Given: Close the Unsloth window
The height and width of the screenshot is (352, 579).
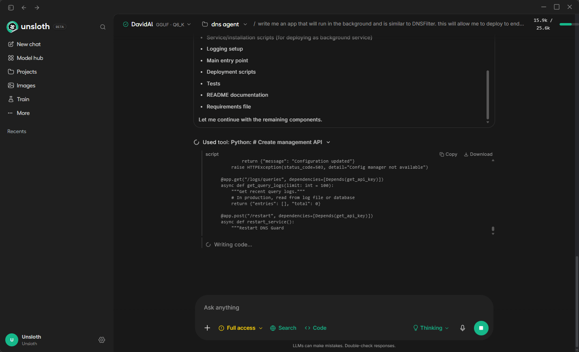Looking at the screenshot, I should (570, 7).
